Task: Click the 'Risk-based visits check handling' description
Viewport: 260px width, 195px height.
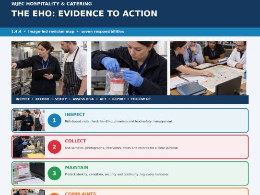Action: [x=118, y=121]
